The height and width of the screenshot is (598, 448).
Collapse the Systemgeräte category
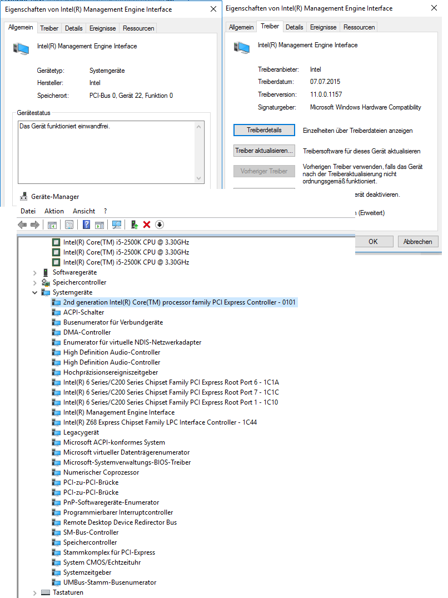click(x=34, y=292)
